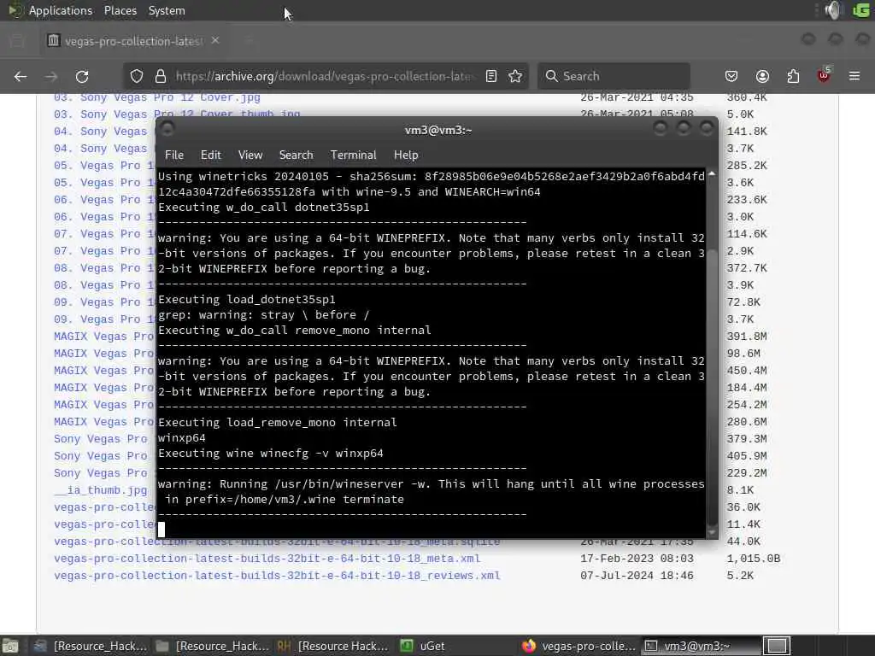Open the _meta.sqlite file link
This screenshot has height=656, width=875.
(x=277, y=542)
